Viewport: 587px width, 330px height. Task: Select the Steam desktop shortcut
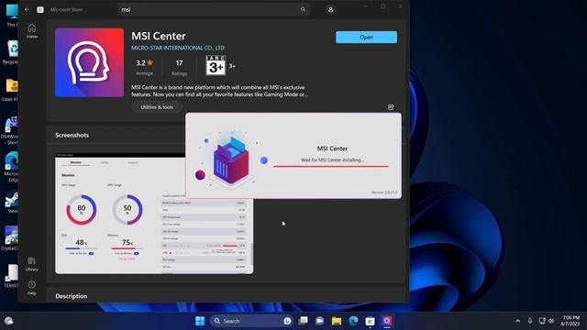[x=12, y=202]
